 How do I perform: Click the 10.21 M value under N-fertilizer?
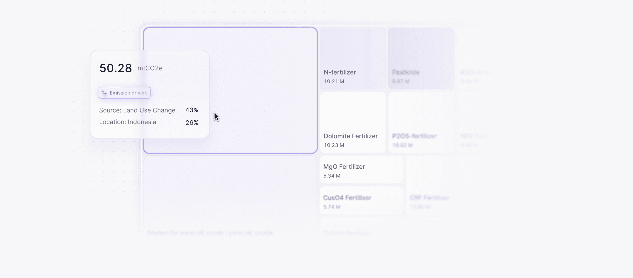pyautogui.click(x=334, y=81)
